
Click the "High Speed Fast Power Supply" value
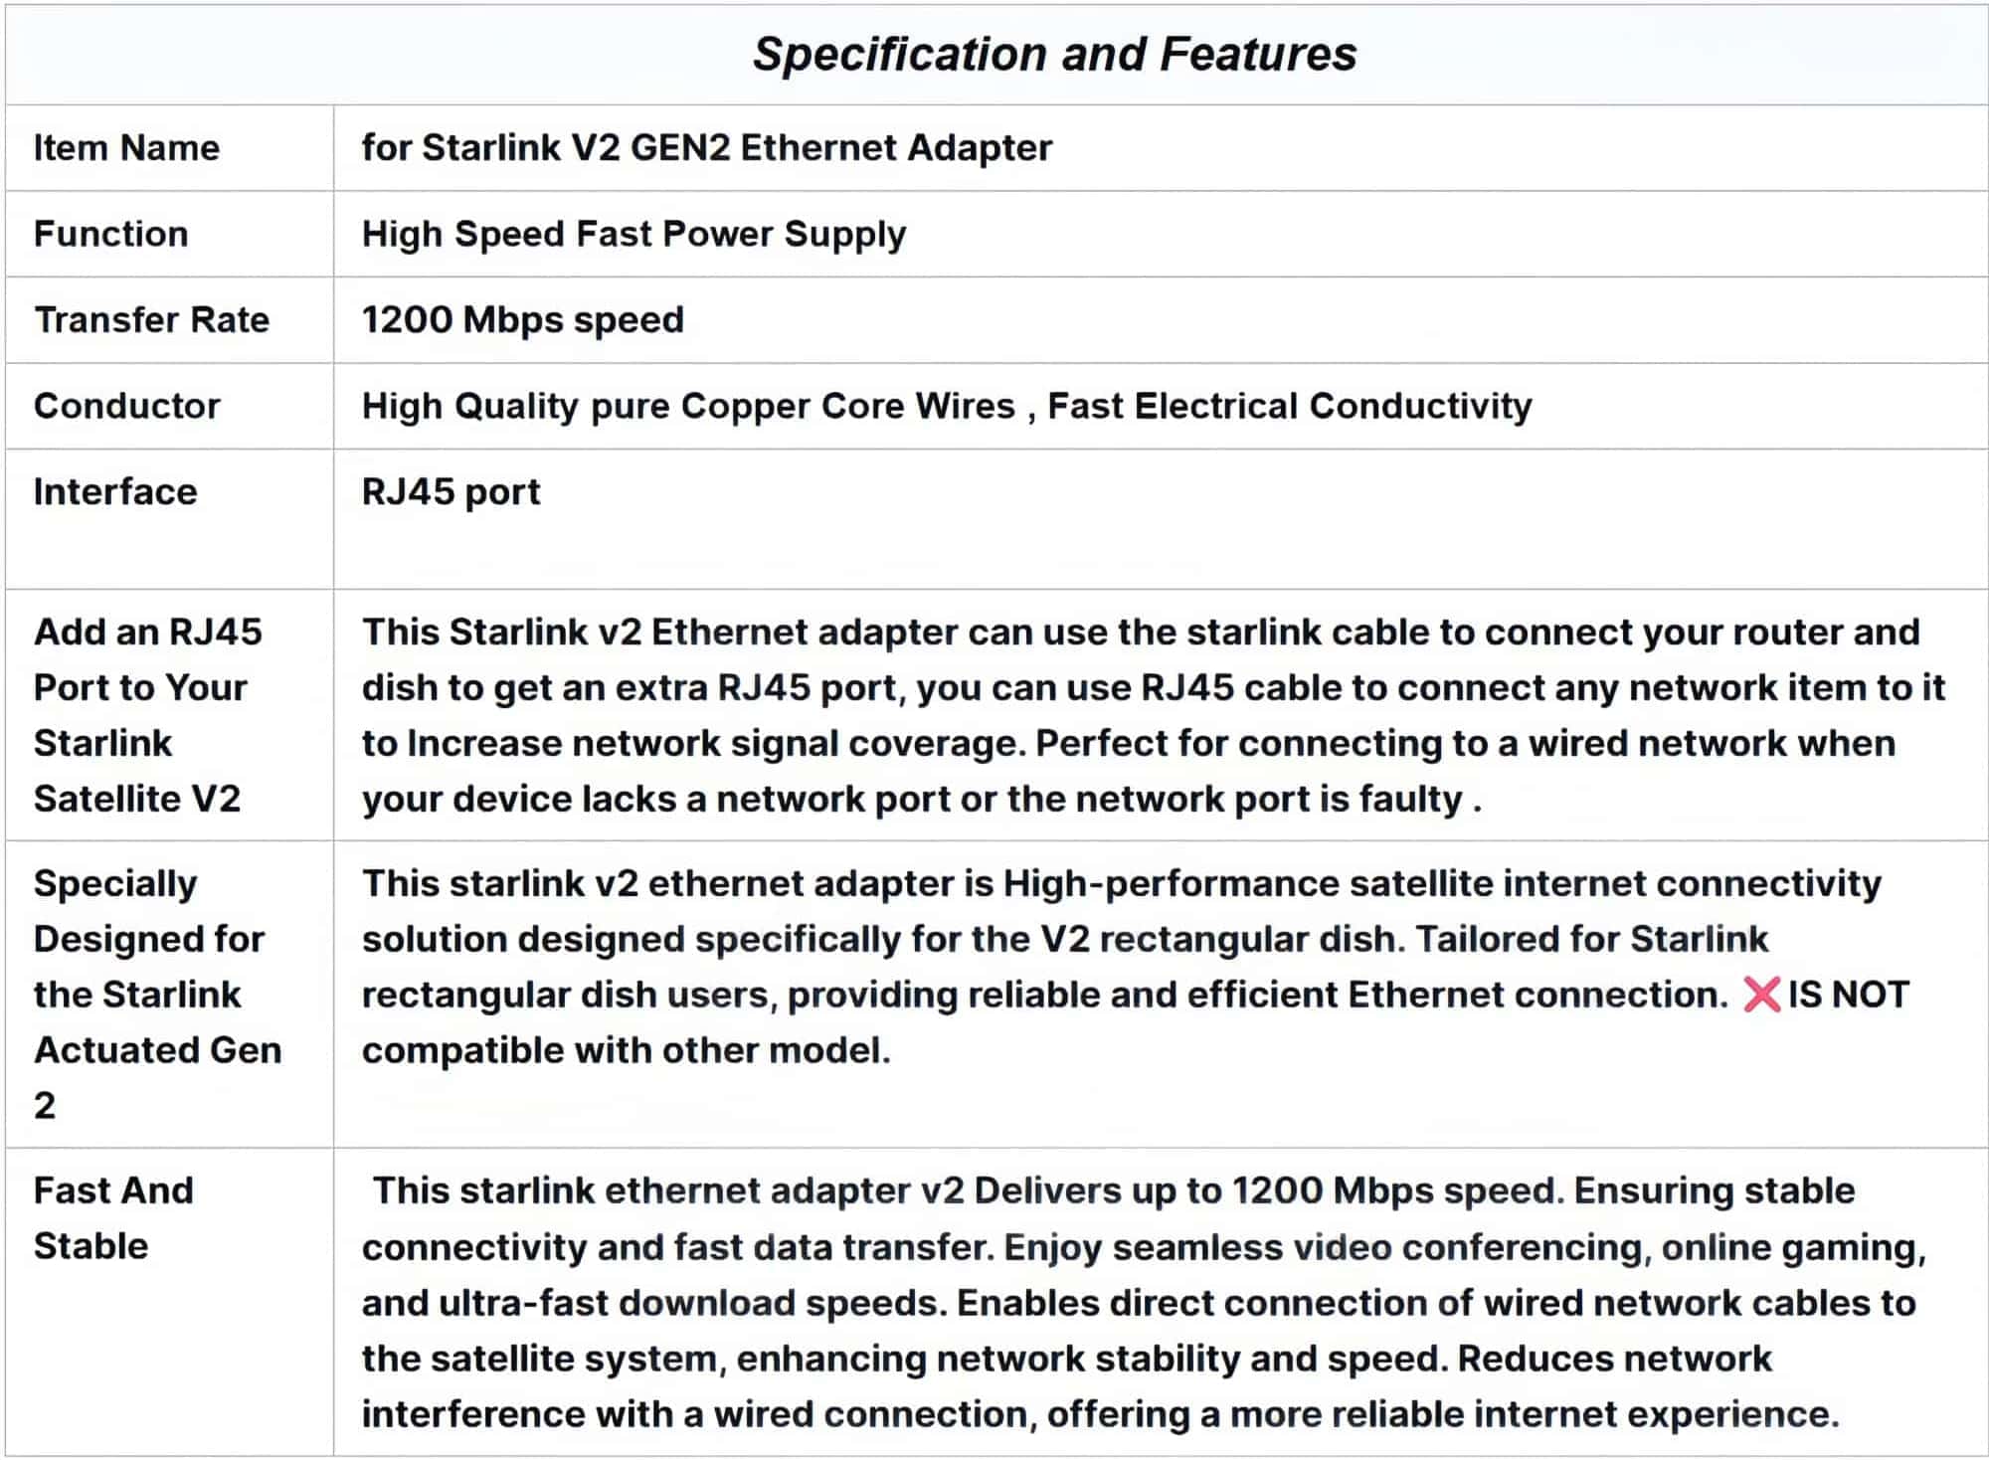coord(633,234)
